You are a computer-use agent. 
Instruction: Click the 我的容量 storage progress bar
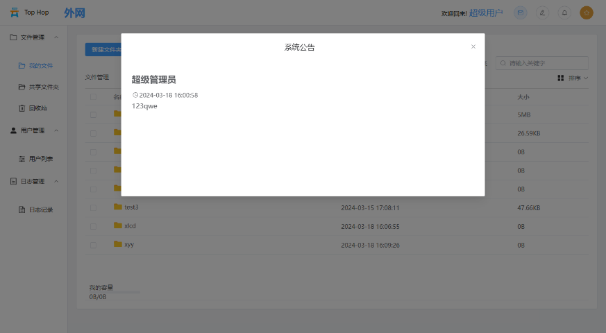coord(115,292)
